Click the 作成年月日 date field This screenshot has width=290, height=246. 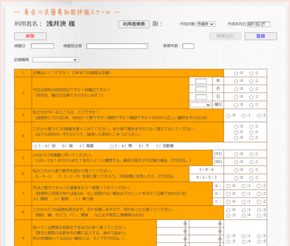258,24
